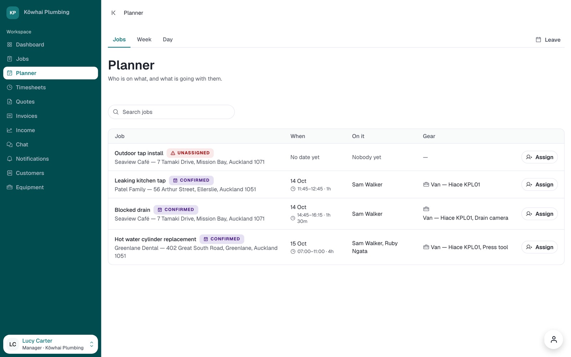The image size is (571, 357).
Task: Click the 'Nobody yet' cell
Action: tap(367, 157)
